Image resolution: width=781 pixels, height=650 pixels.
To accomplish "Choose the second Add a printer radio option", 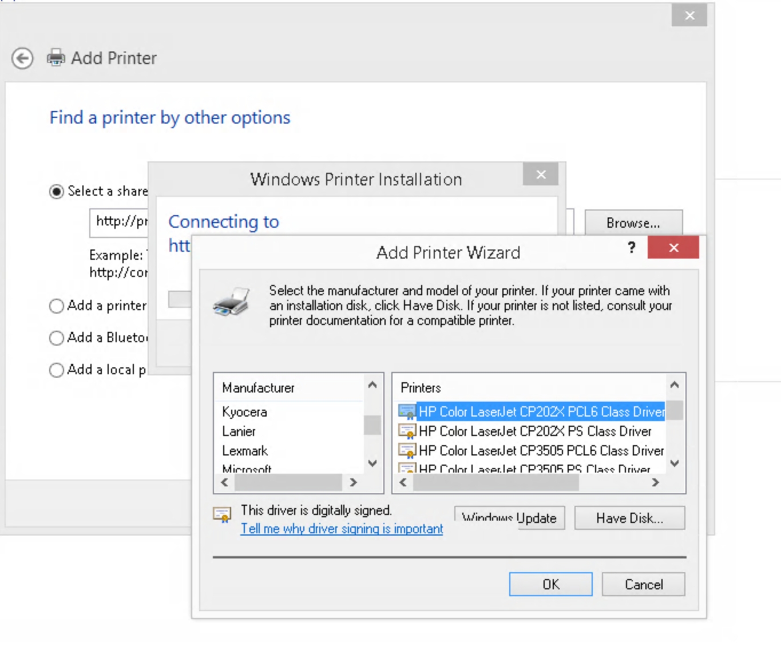I will tap(56, 306).
